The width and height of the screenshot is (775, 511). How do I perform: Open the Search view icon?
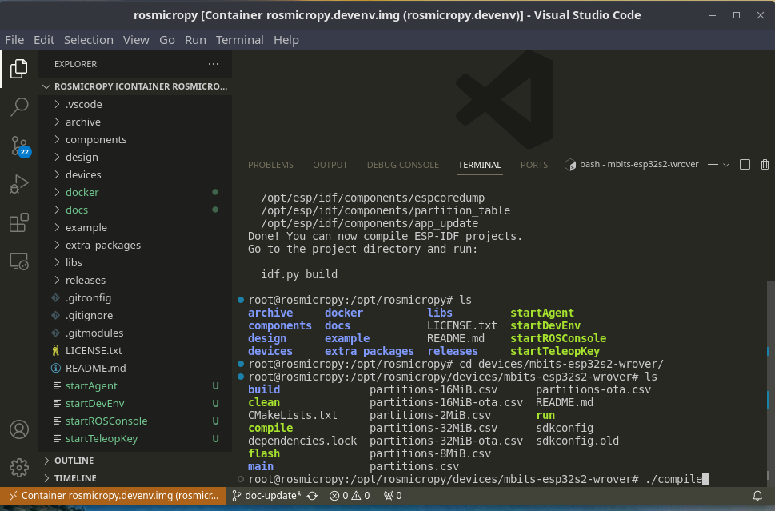point(18,106)
